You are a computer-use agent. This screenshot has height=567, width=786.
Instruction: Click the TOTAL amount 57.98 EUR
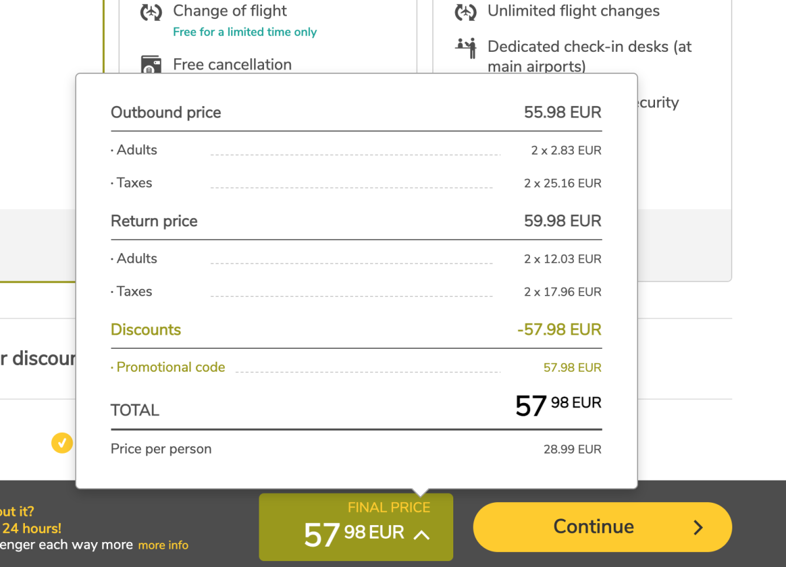pyautogui.click(x=558, y=406)
